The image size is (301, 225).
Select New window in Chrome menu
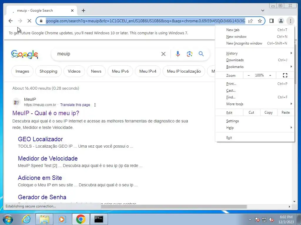coord(255,37)
